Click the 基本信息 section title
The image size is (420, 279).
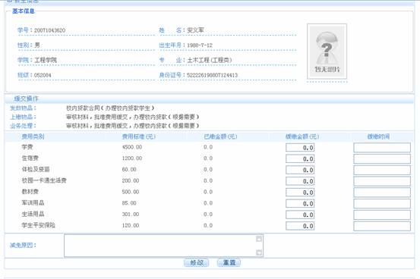point(24,11)
